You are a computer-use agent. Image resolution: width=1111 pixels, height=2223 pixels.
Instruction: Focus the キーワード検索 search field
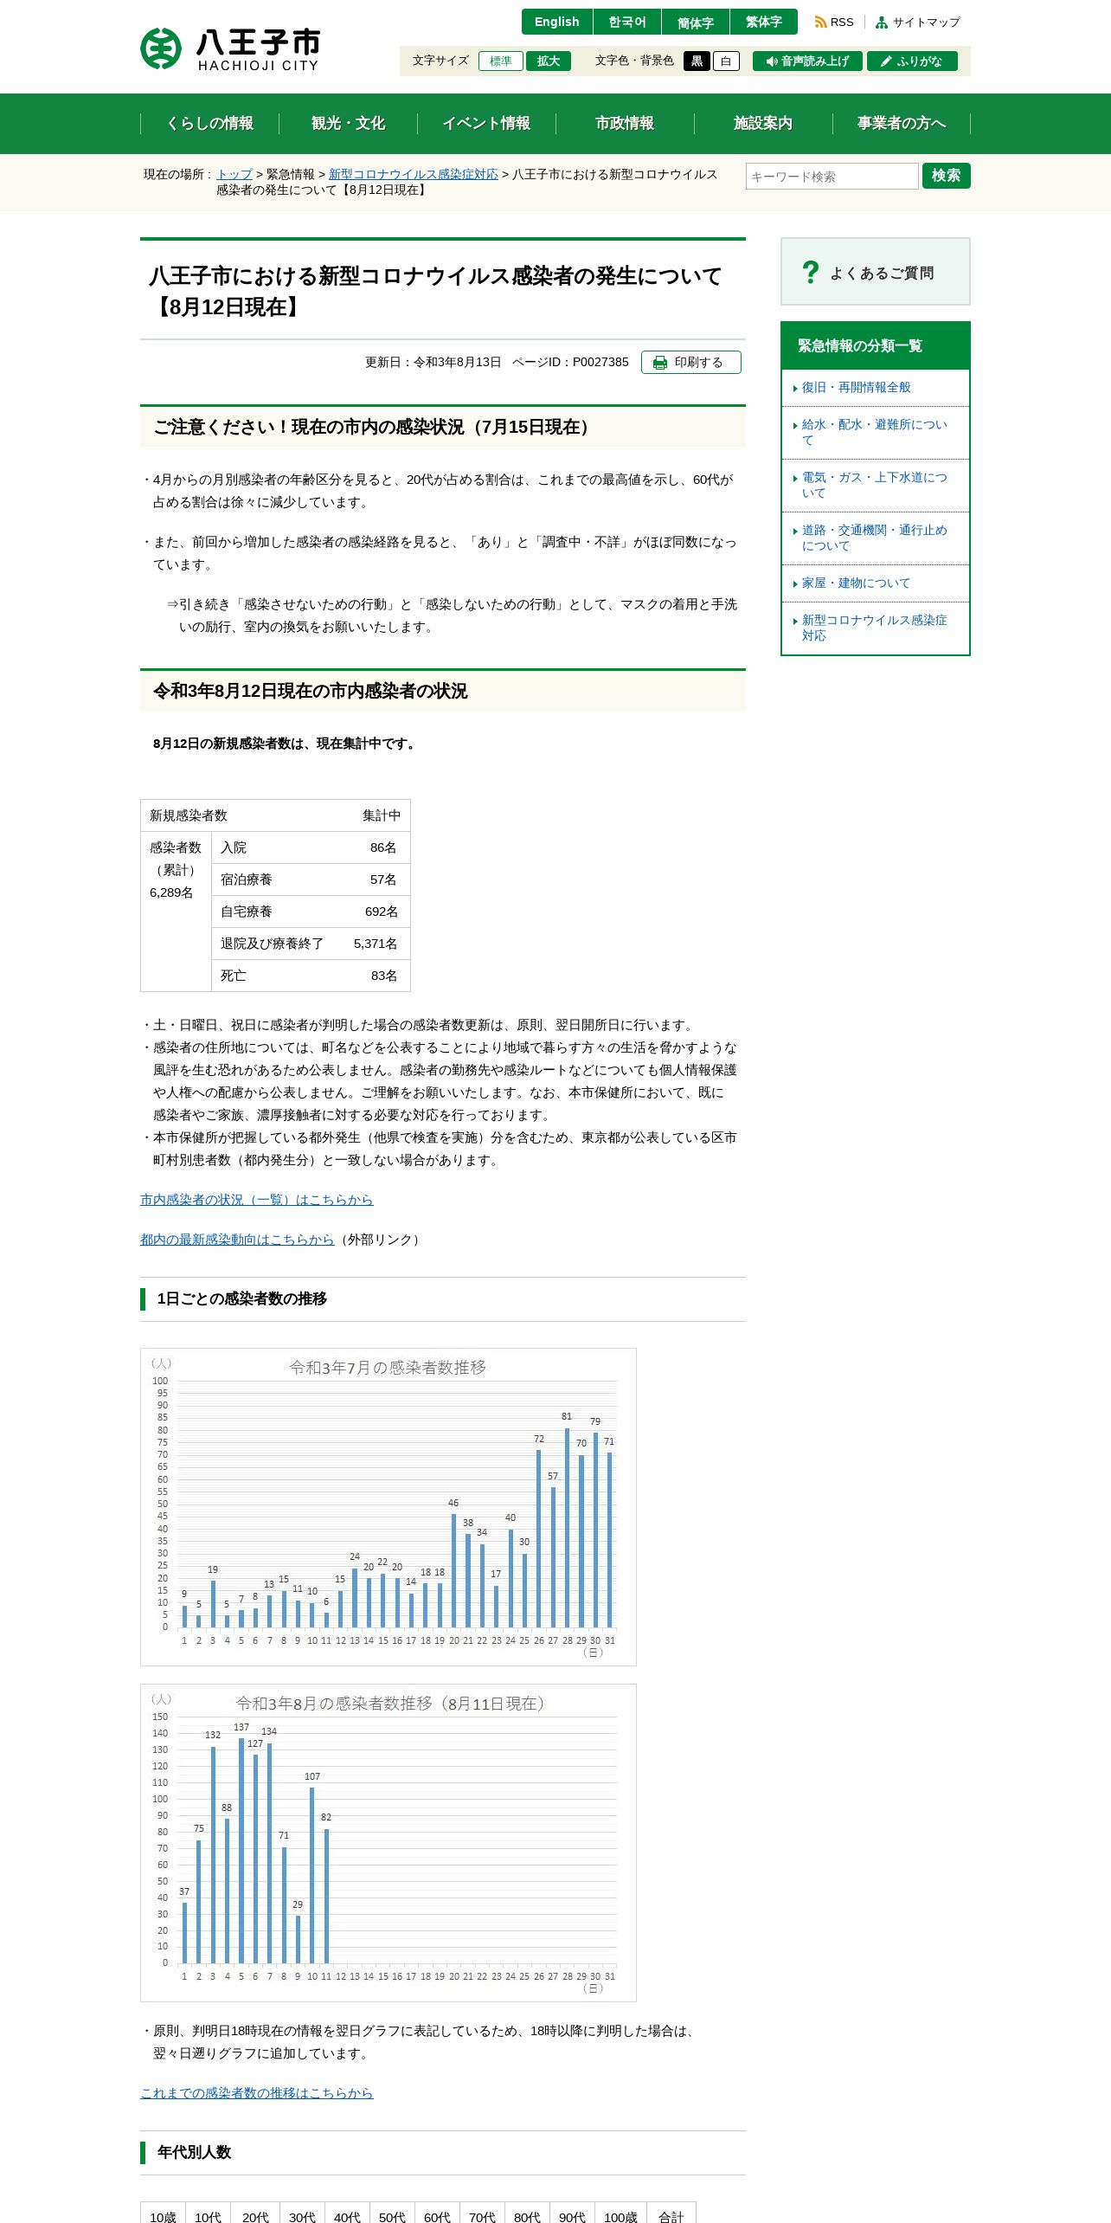tap(832, 176)
